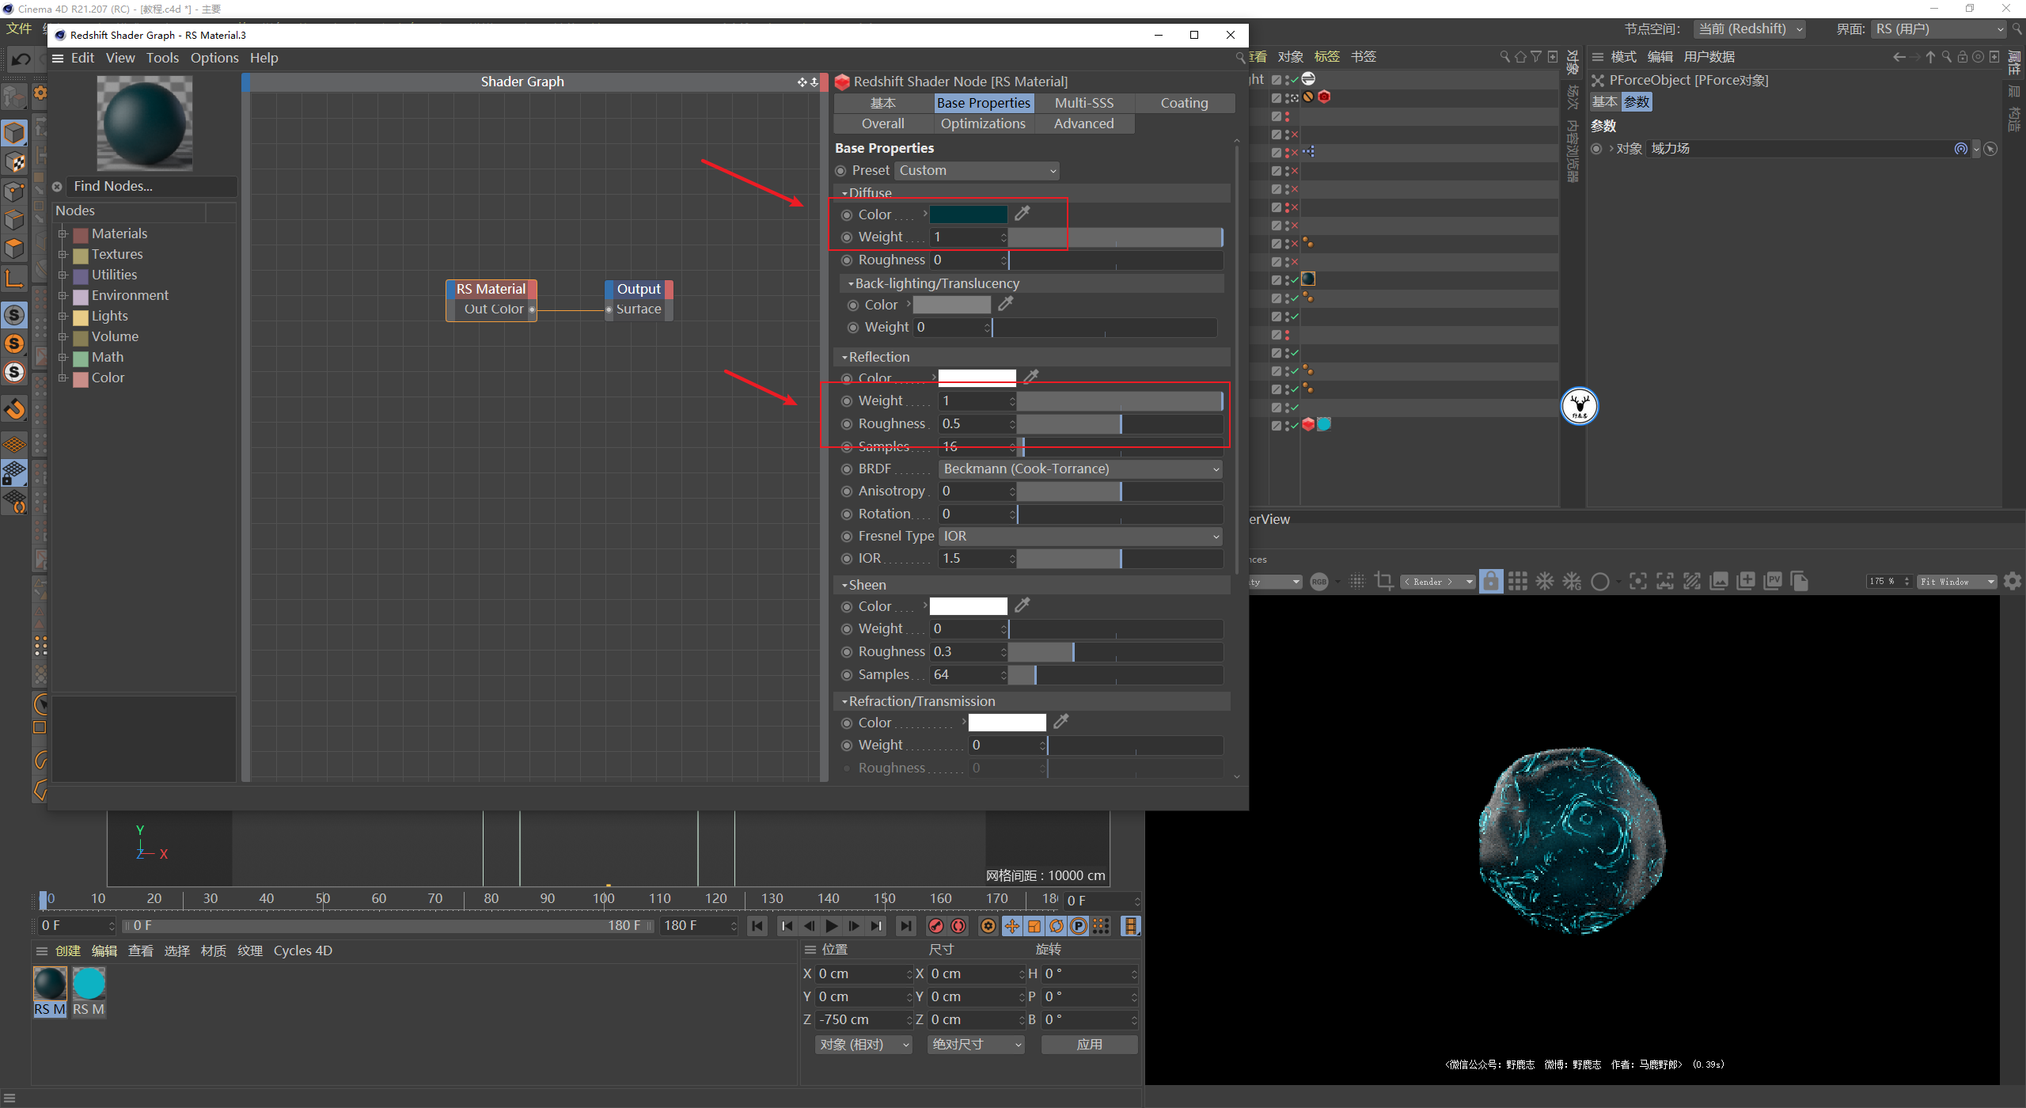Image resolution: width=2026 pixels, height=1108 pixels.
Task: Switch to the Multi-SSS tab
Action: (x=1083, y=103)
